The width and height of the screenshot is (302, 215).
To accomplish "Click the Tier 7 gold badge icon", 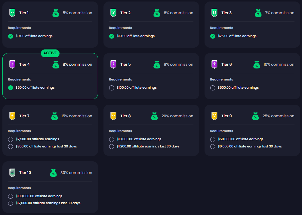I will [12, 116].
